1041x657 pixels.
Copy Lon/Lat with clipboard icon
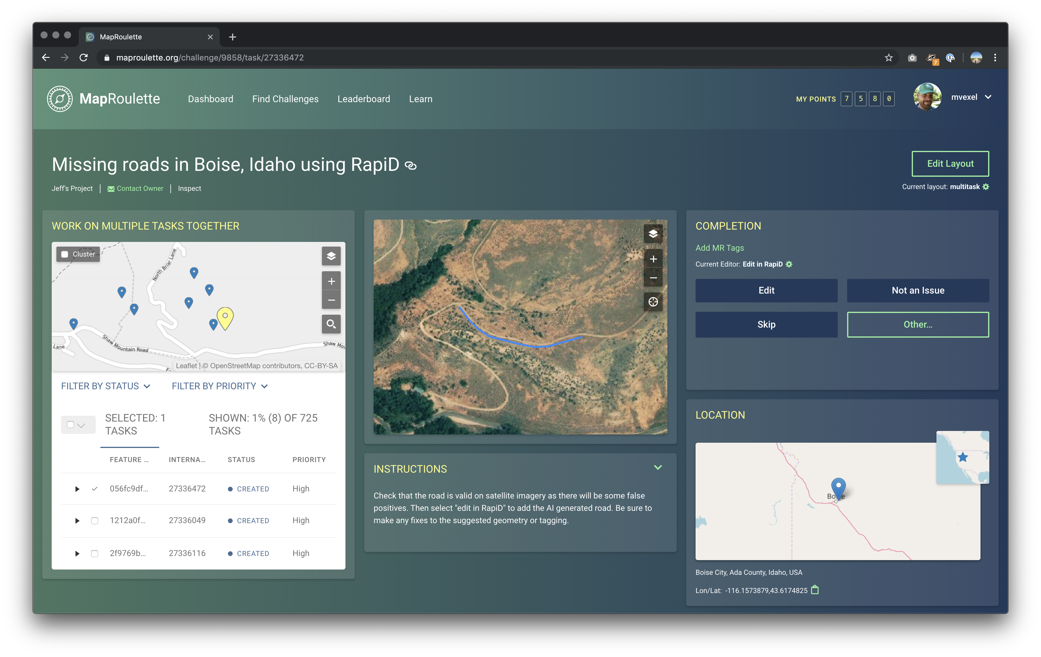tap(815, 589)
